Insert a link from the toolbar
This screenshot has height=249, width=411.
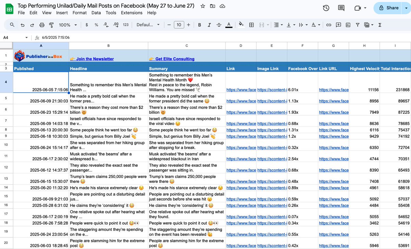pyautogui.click(x=328, y=25)
